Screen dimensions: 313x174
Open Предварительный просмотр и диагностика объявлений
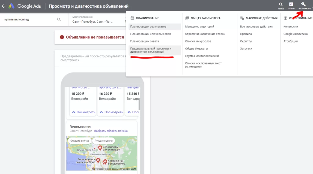click(151, 50)
